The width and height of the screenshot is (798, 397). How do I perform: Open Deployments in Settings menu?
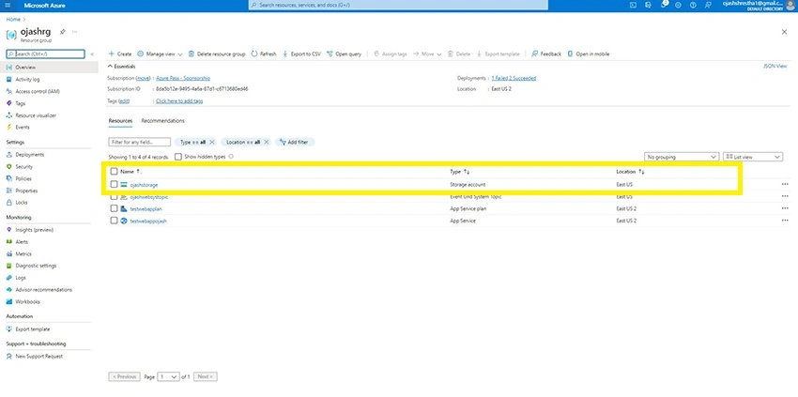(x=29, y=155)
